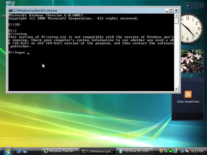The width and height of the screenshot is (207, 155).
Task: Click the Show Desktop quick launch icon
Action: [19, 151]
